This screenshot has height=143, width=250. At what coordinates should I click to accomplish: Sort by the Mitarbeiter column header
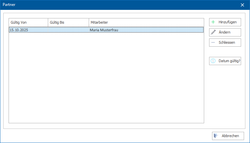tap(146, 22)
